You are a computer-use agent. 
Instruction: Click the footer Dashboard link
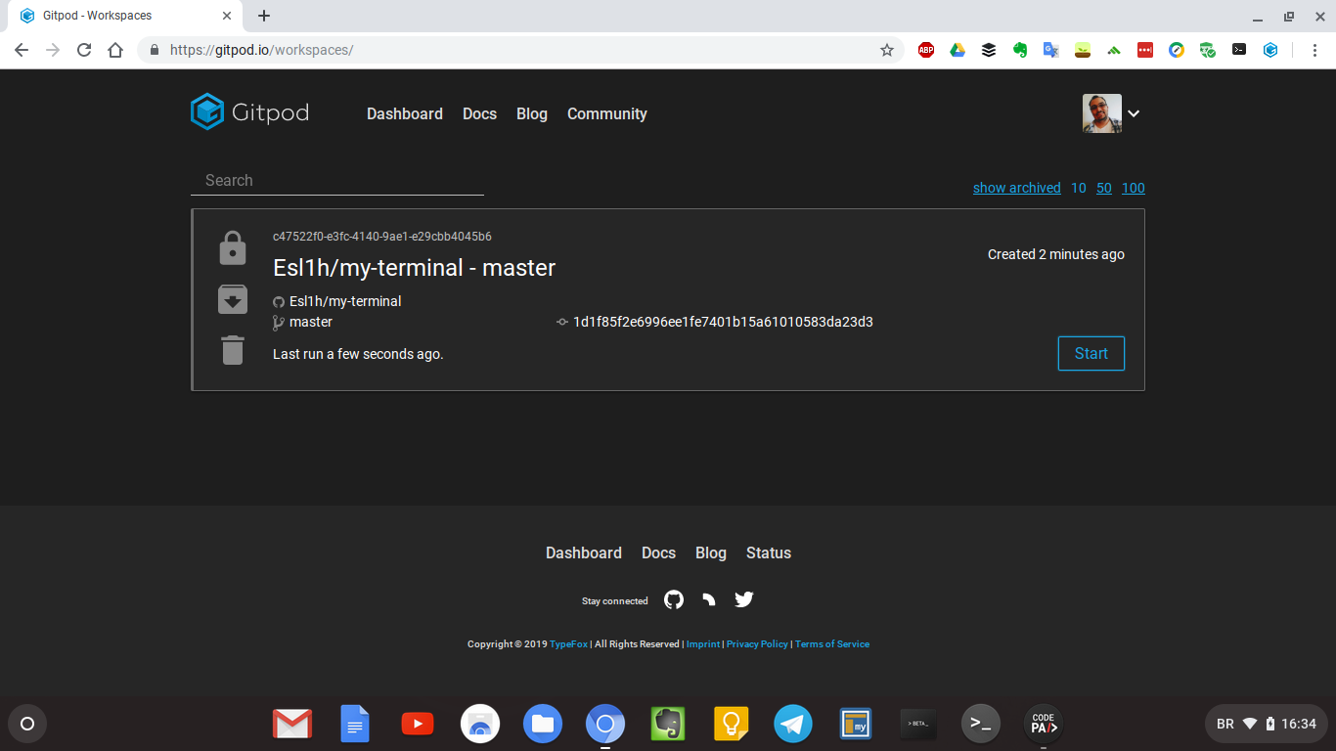click(x=584, y=552)
